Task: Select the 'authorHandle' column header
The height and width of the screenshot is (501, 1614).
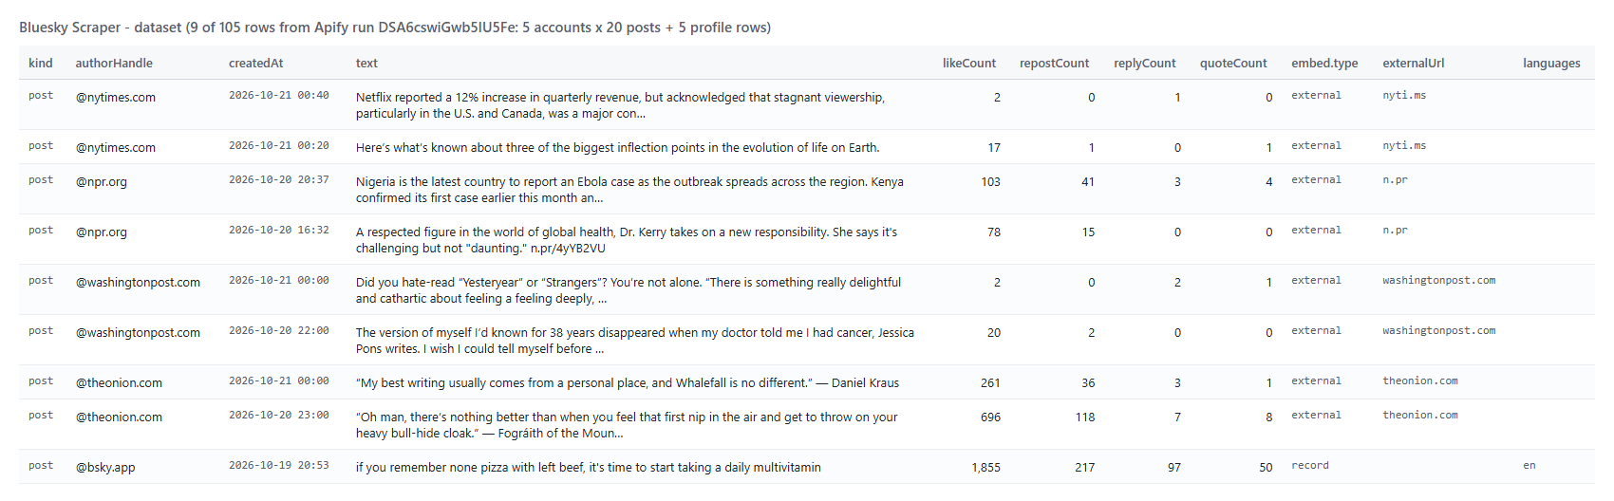Action: [114, 64]
